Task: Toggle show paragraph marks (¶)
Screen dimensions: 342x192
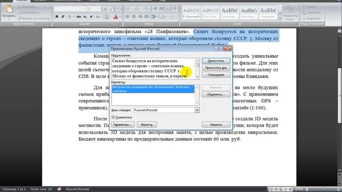Action: (x=175, y=9)
